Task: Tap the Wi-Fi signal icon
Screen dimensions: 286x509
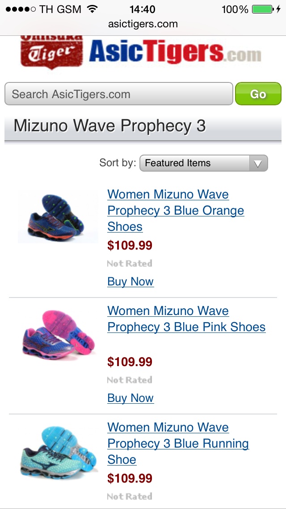Action: (x=93, y=9)
